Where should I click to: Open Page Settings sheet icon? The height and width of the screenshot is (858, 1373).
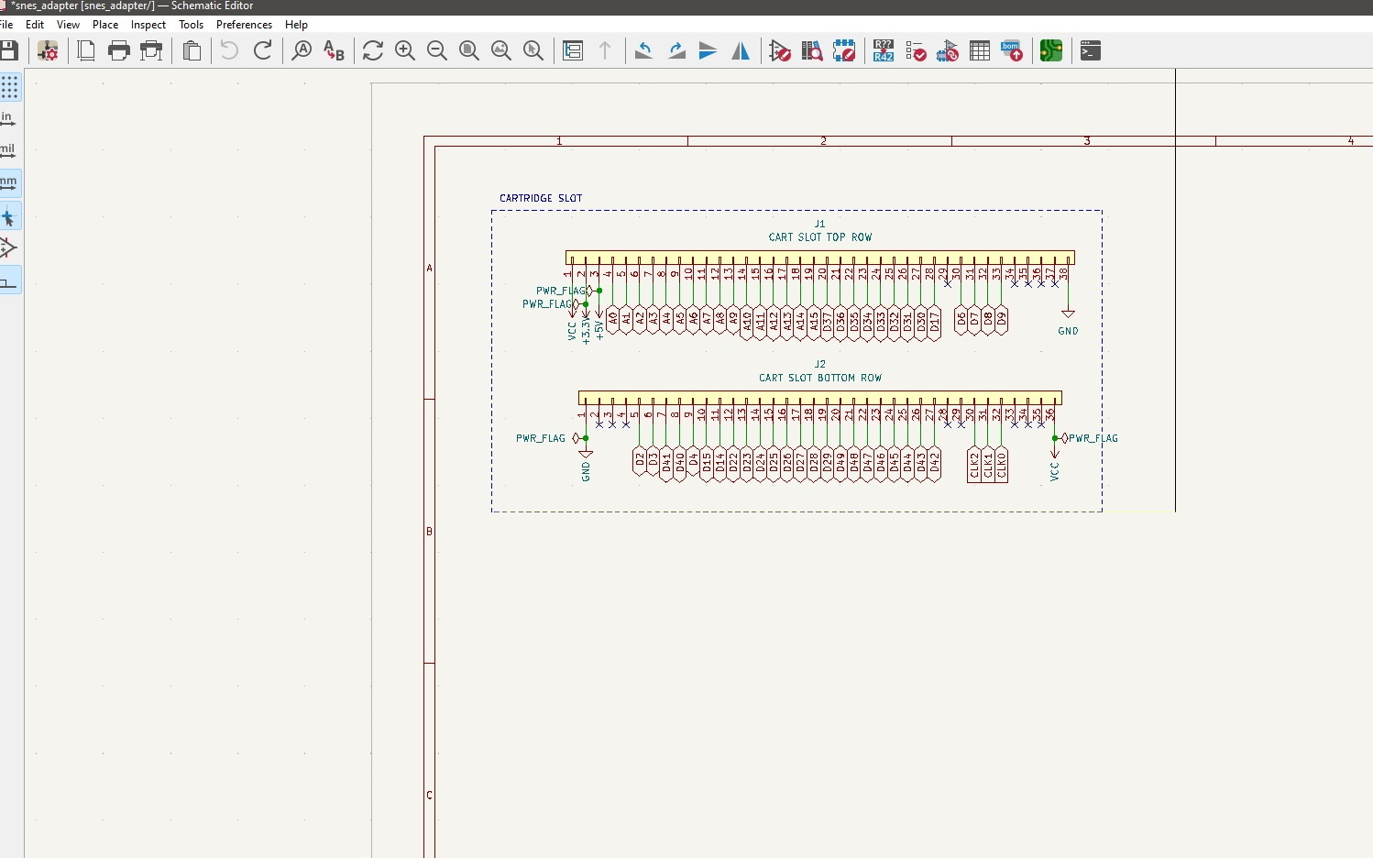86,51
